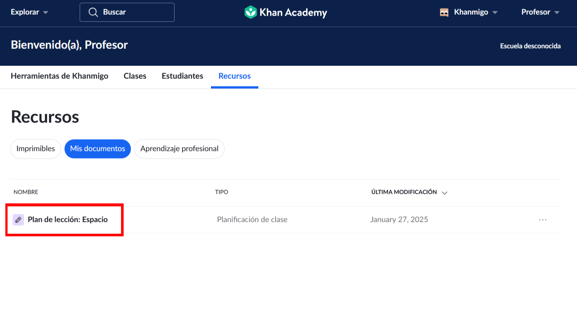Open document Plan de lección: Espacio
Viewport: 577px width, 324px height.
tap(68, 220)
